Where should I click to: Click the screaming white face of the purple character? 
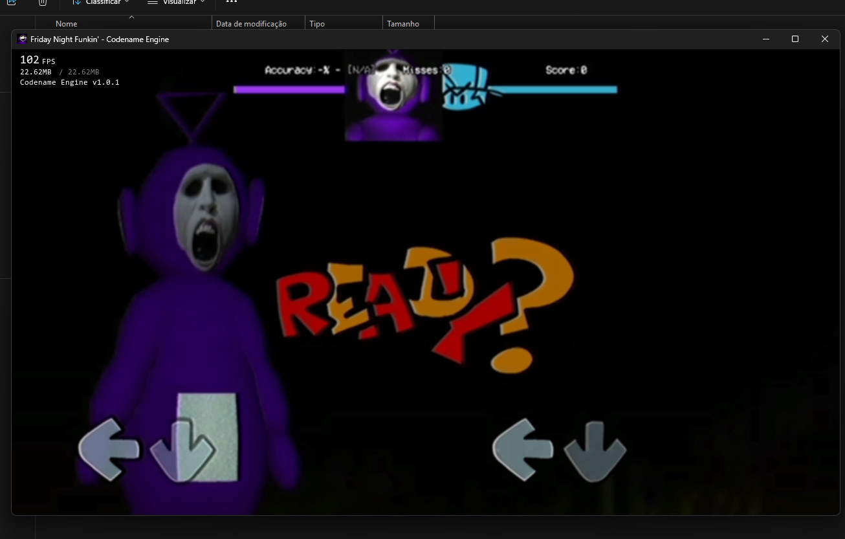pos(207,217)
